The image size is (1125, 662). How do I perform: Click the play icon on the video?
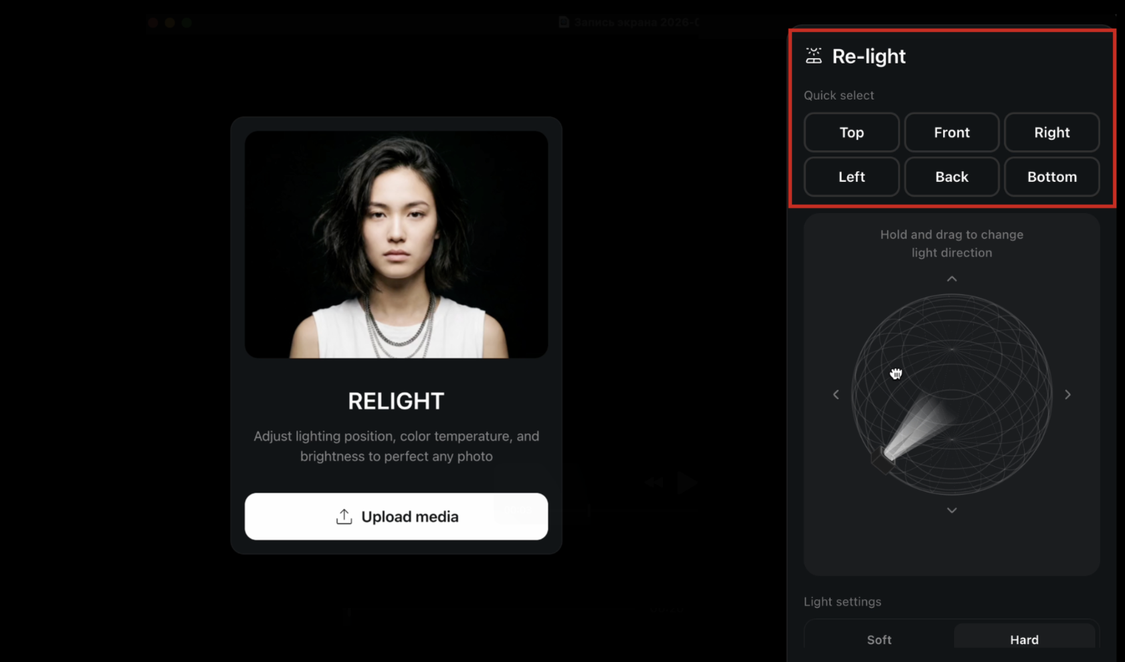click(686, 482)
